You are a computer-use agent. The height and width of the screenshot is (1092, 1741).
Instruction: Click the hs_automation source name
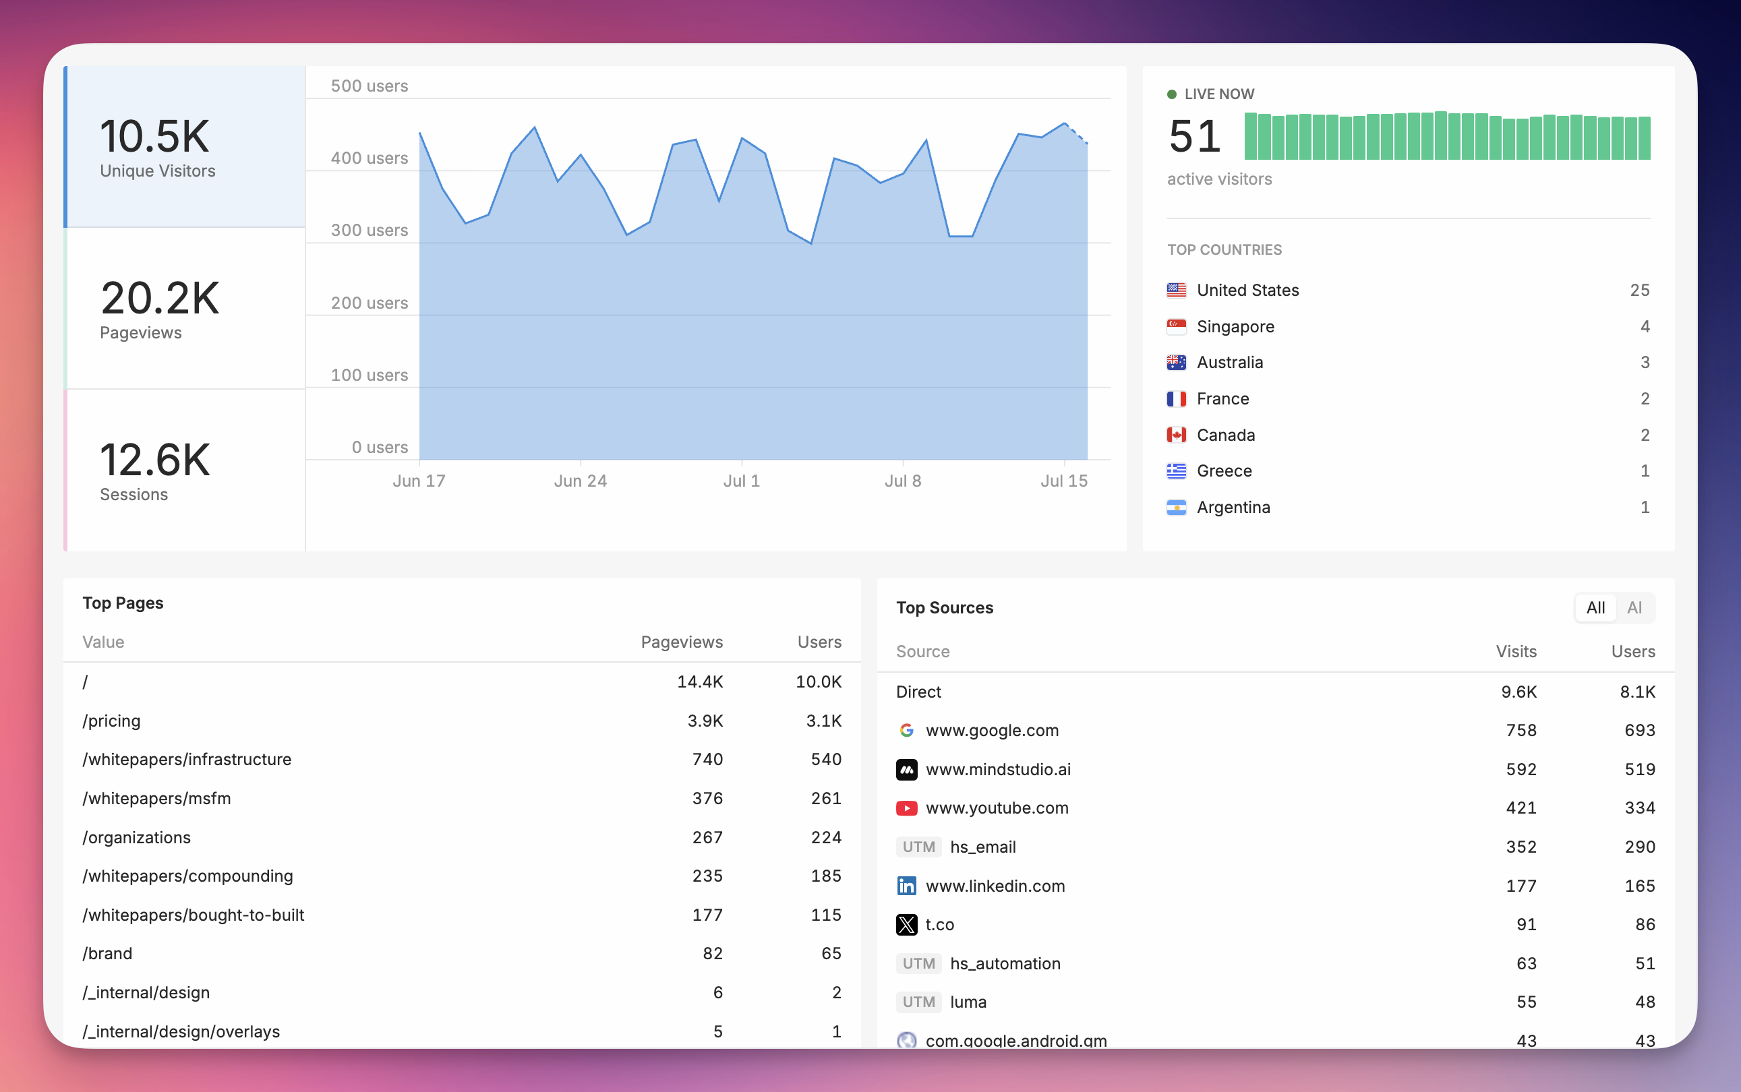pyautogui.click(x=1005, y=963)
